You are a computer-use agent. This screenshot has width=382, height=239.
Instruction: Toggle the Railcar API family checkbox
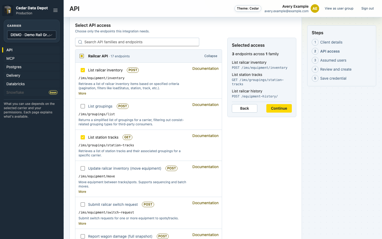82,56
